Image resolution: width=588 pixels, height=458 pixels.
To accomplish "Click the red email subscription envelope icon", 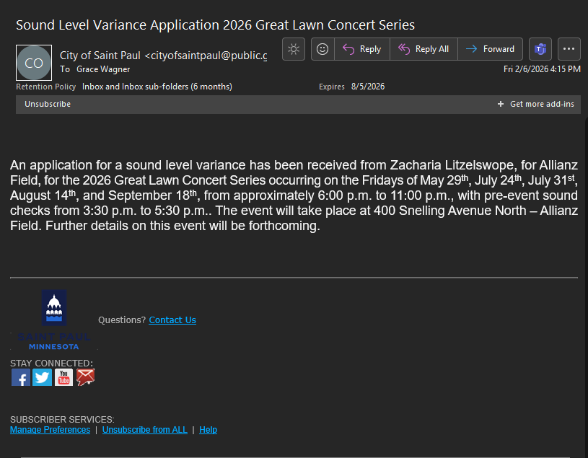I will (86, 377).
